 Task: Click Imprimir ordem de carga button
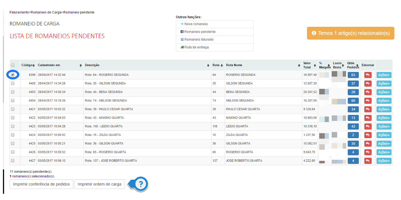[100, 184]
